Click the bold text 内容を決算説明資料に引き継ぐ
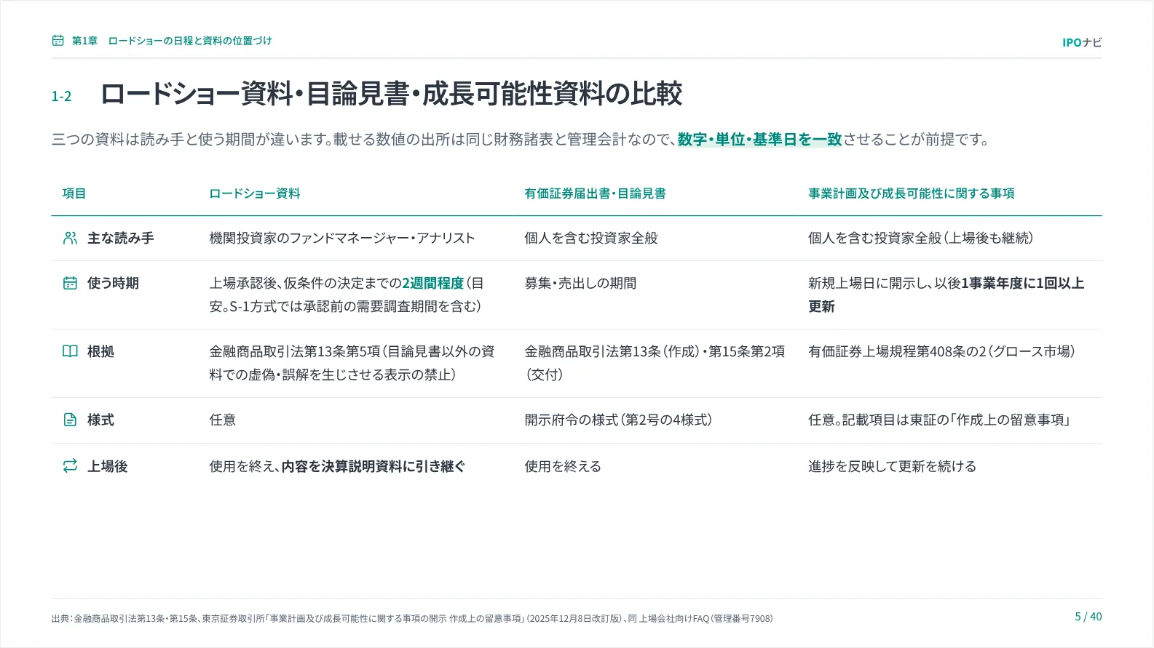The image size is (1154, 648). tap(374, 466)
